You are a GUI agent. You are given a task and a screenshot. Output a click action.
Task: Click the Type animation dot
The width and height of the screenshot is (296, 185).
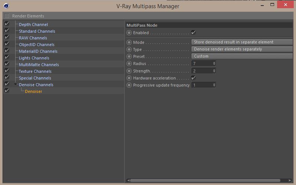point(129,49)
